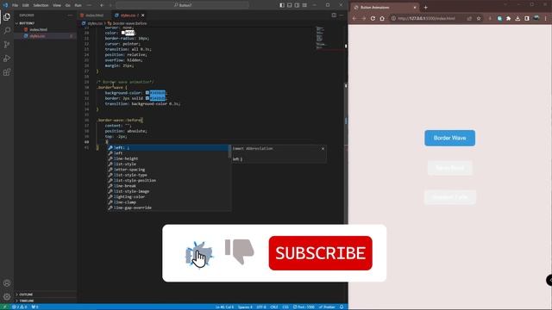552x310 pixels.
Task: Open the Accounts icon in activity bar
Action: pos(7,283)
